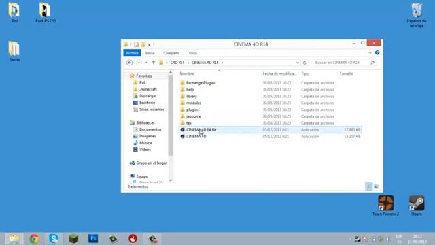Select the help folder

tap(190, 89)
